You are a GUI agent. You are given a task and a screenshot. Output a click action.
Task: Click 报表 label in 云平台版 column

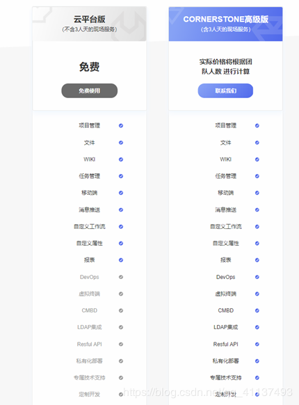[89, 260]
